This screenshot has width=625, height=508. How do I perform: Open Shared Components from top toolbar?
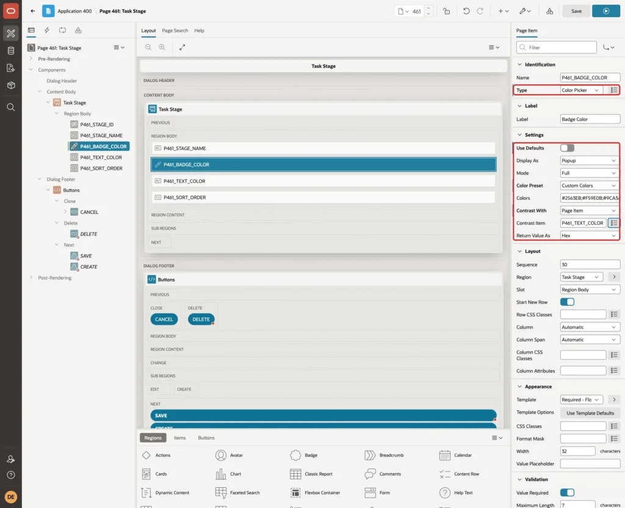550,11
